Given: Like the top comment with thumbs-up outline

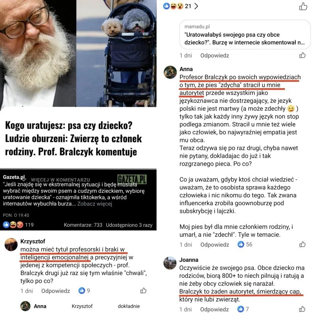Looking at the screenshot, I should (x=303, y=6).
